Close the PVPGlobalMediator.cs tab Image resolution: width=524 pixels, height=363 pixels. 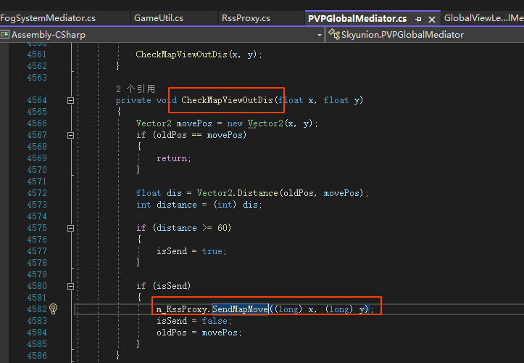tap(432, 19)
